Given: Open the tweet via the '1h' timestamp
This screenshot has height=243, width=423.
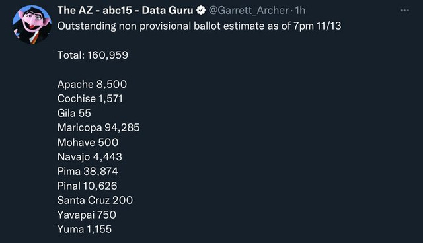Looking at the screenshot, I should (300, 11).
